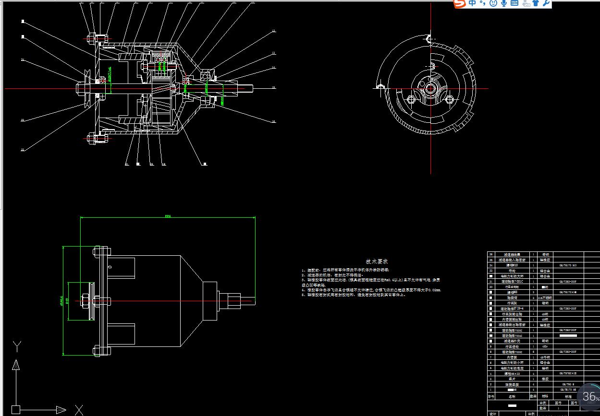This screenshot has height=416, width=600.
Task: Open the on-screen soft keyboard
Action: [514, 3]
